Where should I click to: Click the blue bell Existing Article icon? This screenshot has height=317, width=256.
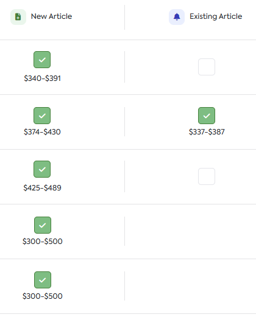click(177, 17)
